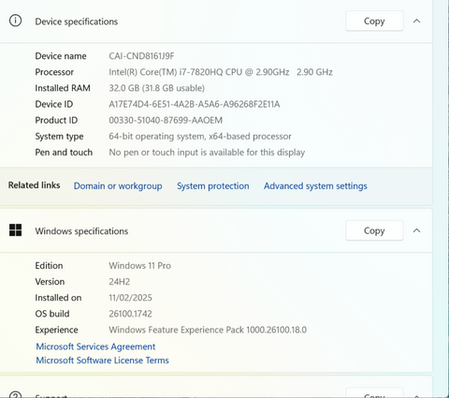Click the Device ID label
449x398 pixels.
tap(54, 104)
